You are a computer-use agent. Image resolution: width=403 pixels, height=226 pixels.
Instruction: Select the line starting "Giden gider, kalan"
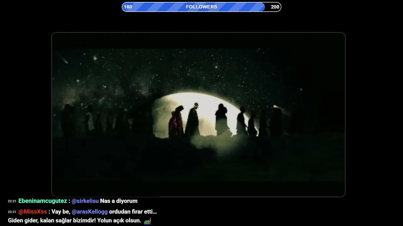pyautogui.click(x=74, y=221)
